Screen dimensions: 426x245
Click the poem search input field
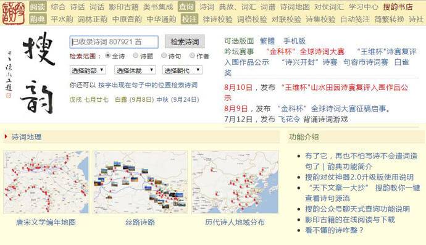point(114,42)
